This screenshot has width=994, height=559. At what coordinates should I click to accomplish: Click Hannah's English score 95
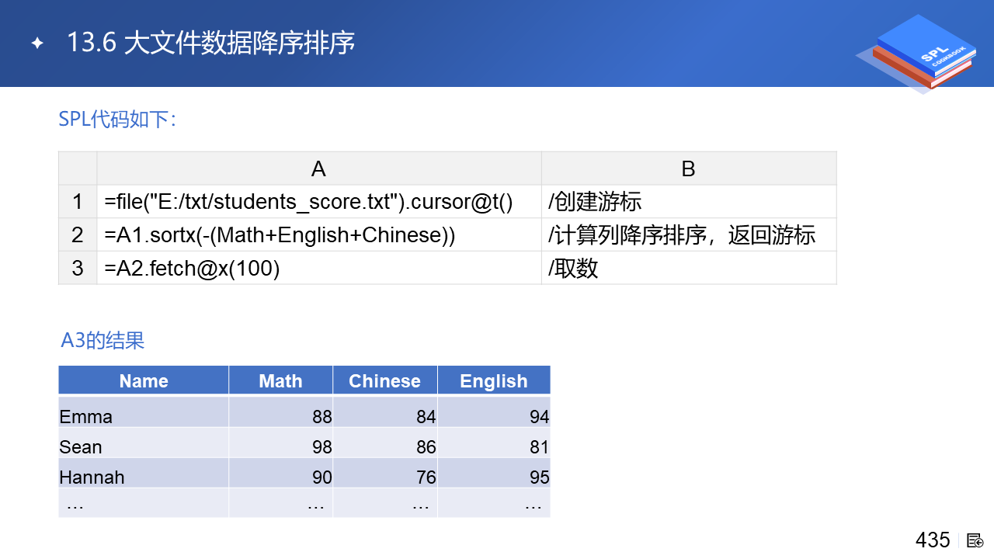493,473
